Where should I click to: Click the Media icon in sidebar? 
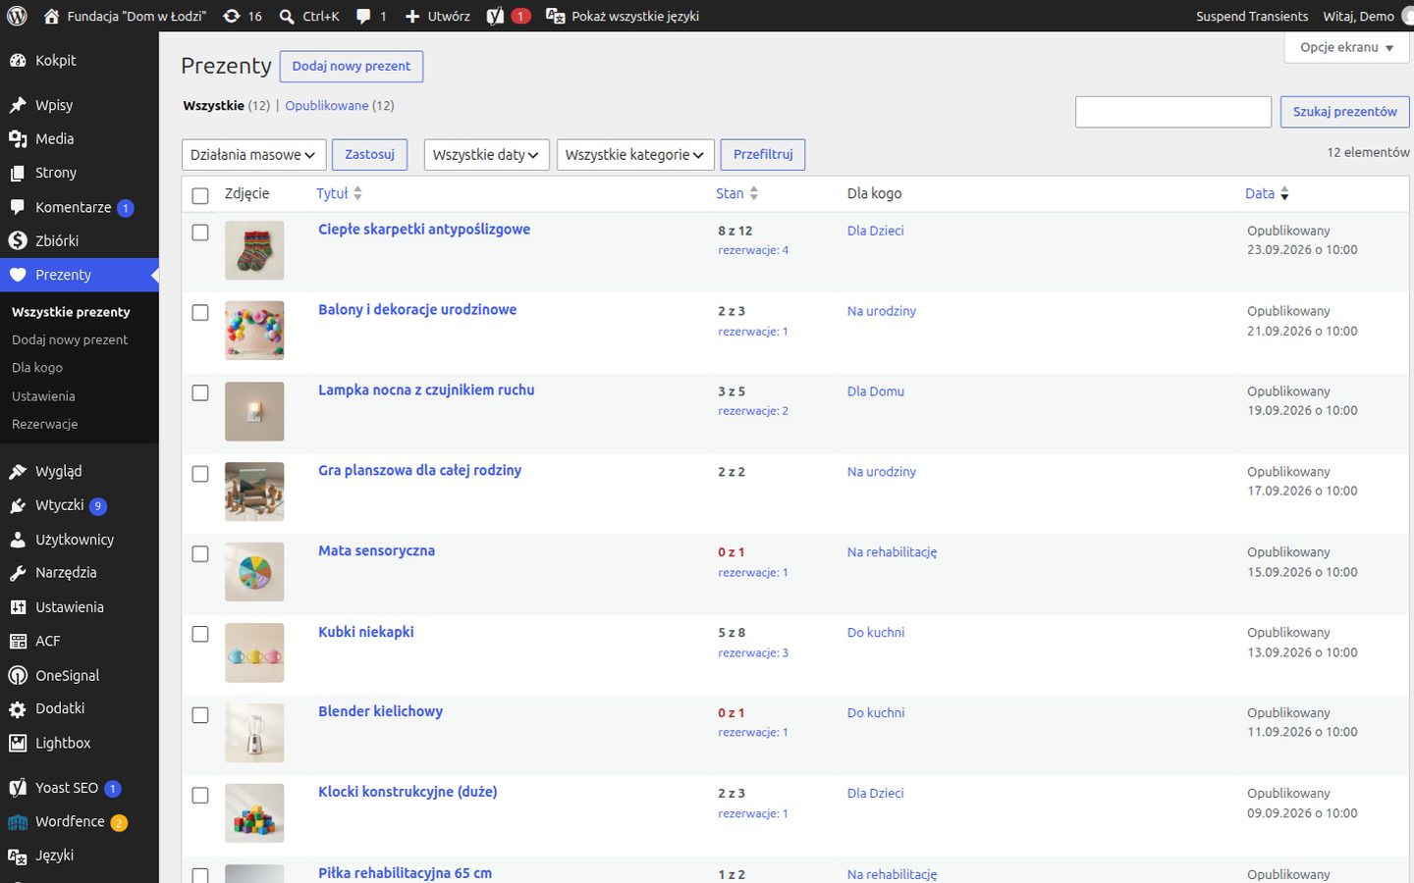pos(18,139)
